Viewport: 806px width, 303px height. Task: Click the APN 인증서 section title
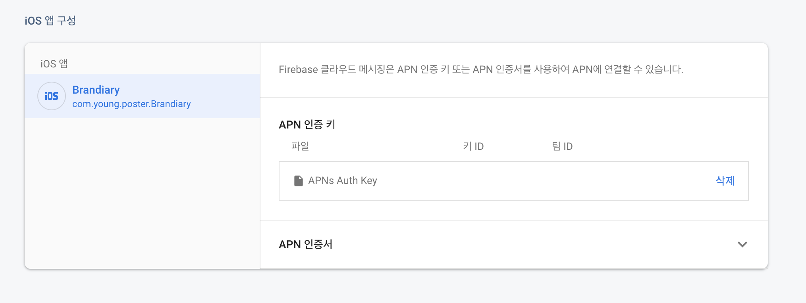(x=305, y=244)
